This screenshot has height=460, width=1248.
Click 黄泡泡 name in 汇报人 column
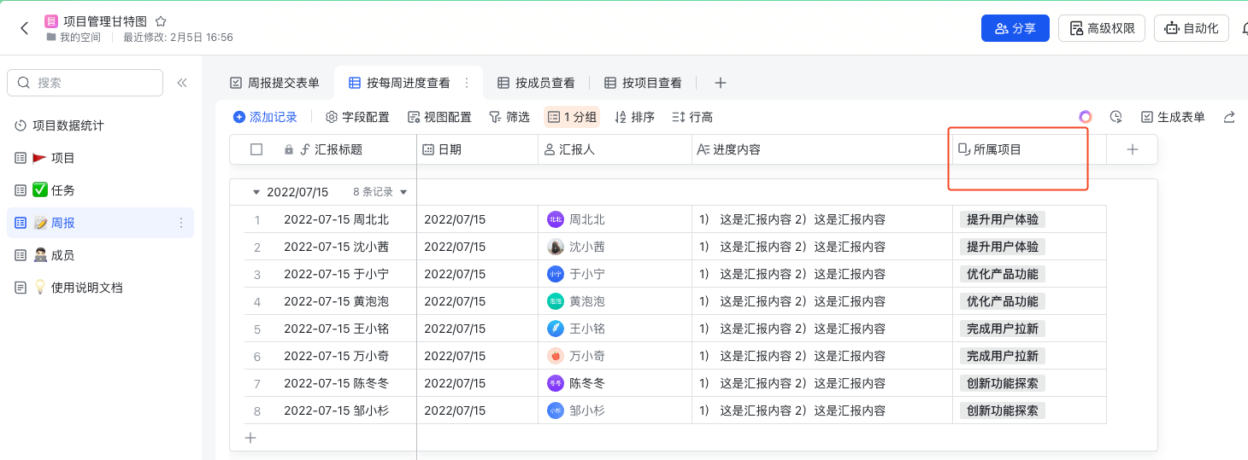[x=587, y=301]
